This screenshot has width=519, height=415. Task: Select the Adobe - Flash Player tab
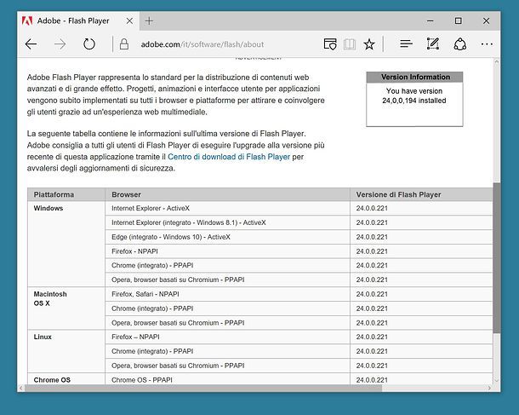click(x=78, y=21)
